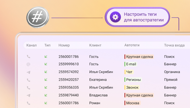Click 'Поиск' entry point in Гость row
Viewport: 190px width, 108px height.
pyautogui.click(x=169, y=57)
